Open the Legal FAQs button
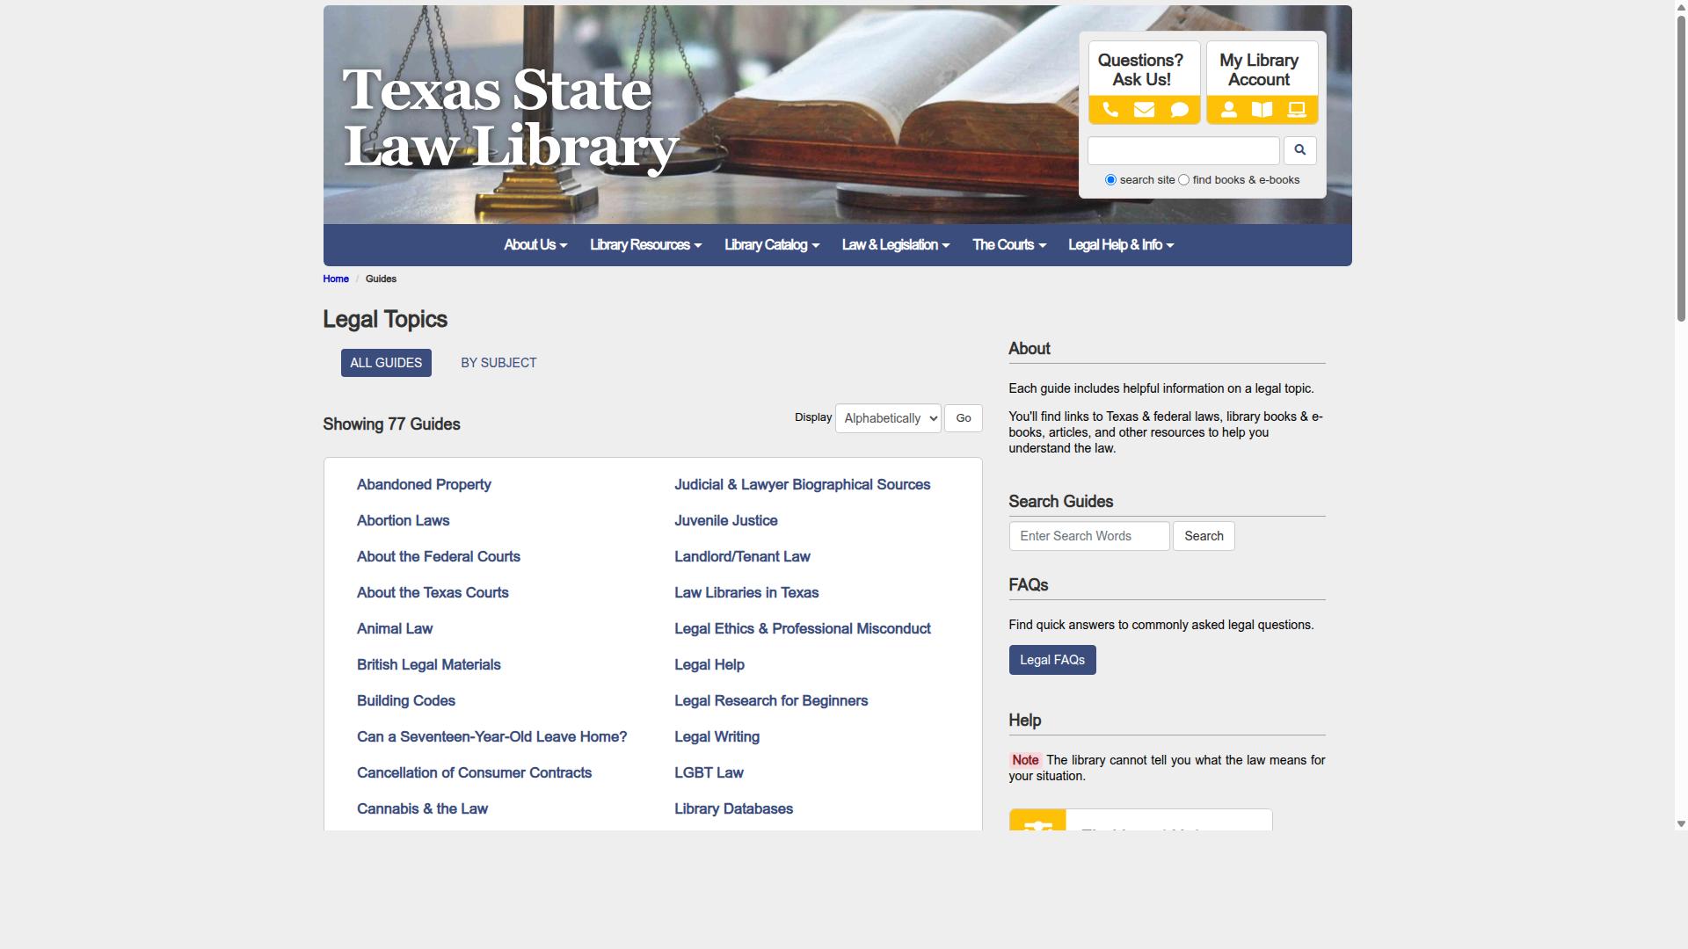The height and width of the screenshot is (949, 1688). 1052,660
